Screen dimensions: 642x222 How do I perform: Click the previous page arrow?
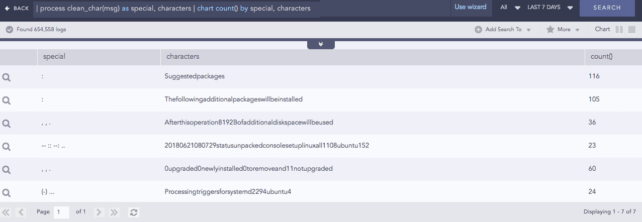(x=21, y=212)
